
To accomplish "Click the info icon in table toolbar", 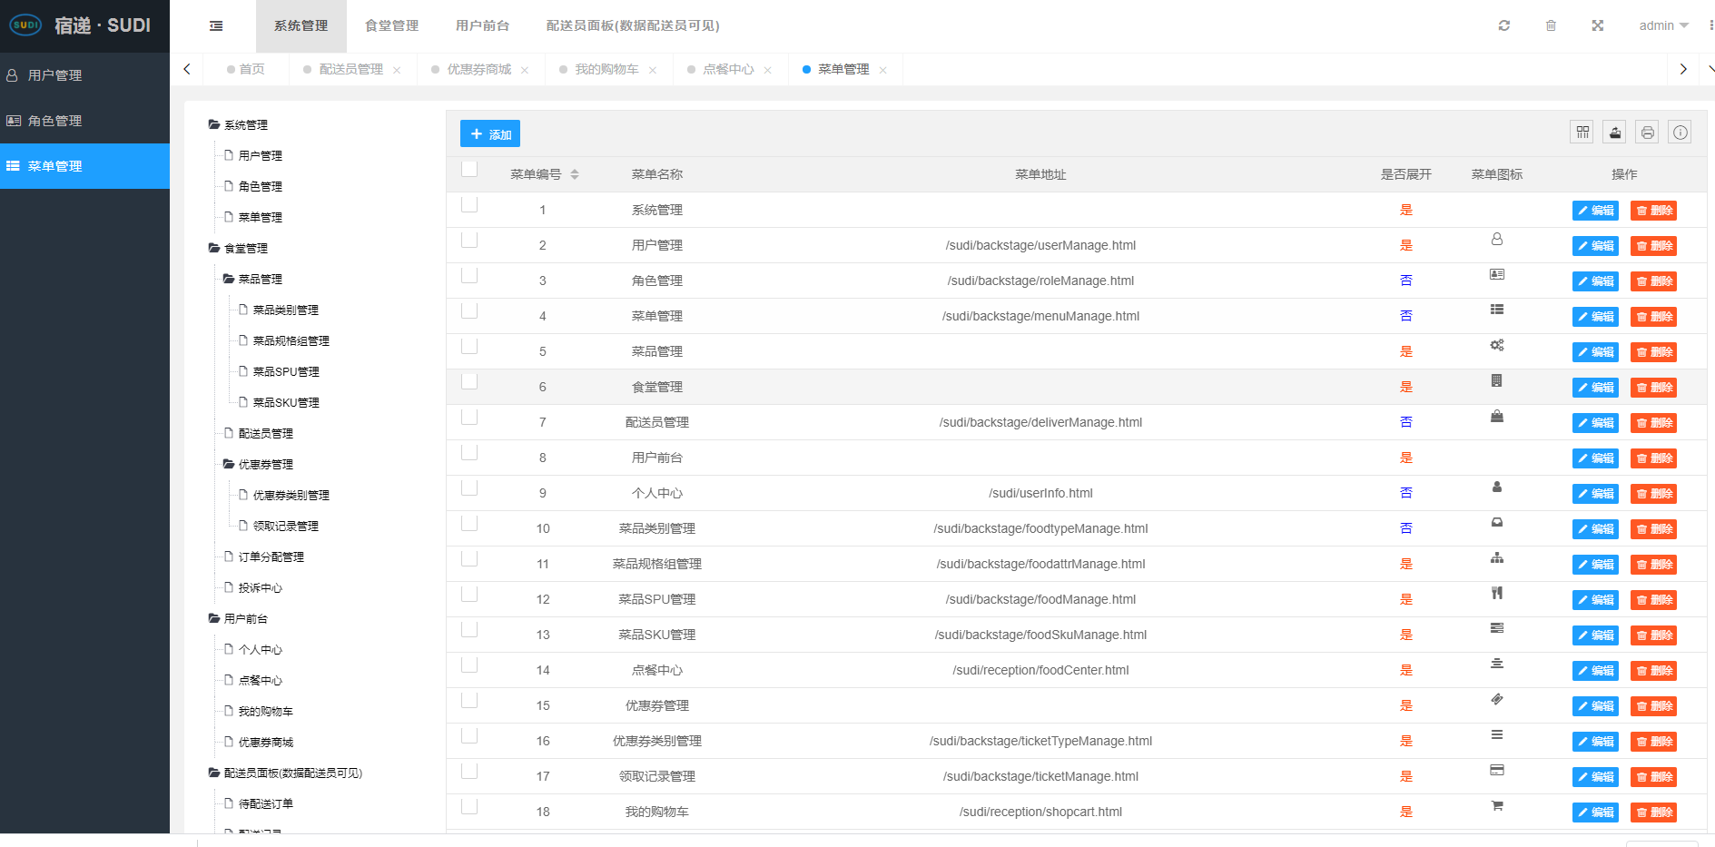I will pos(1681,133).
